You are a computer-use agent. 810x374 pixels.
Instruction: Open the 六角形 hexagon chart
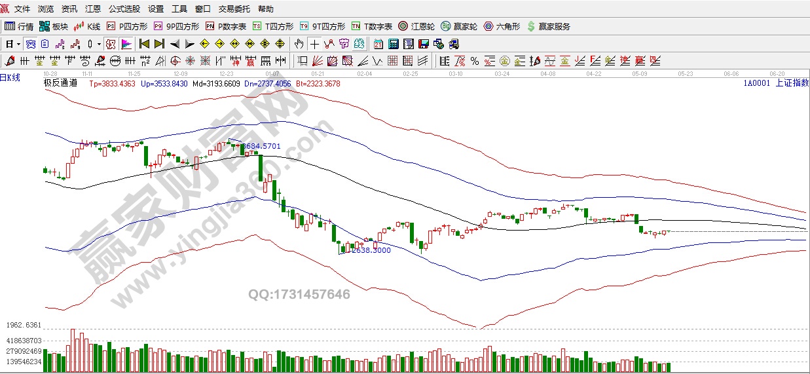[x=502, y=26]
